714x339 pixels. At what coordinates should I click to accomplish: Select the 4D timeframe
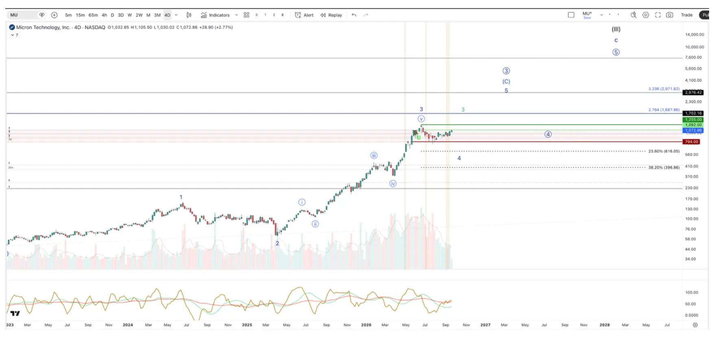click(168, 15)
